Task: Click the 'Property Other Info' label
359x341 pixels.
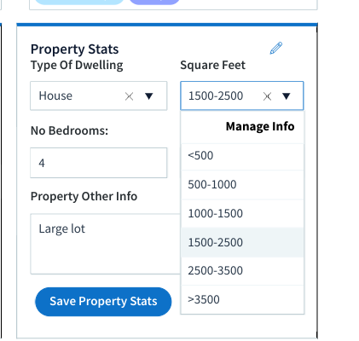Action: (x=84, y=196)
